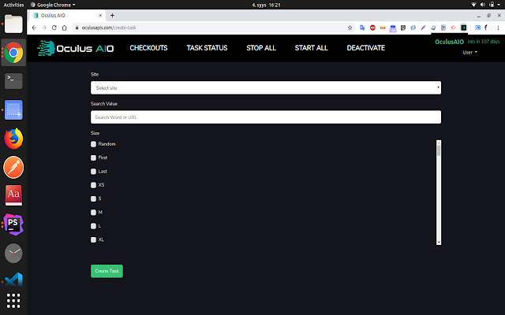505x315 pixels.
Task: Toggle the XS size checkbox
Action: [x=93, y=185]
